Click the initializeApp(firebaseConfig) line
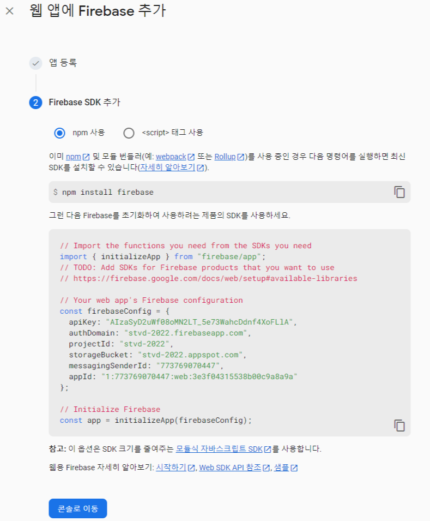 tap(156, 420)
